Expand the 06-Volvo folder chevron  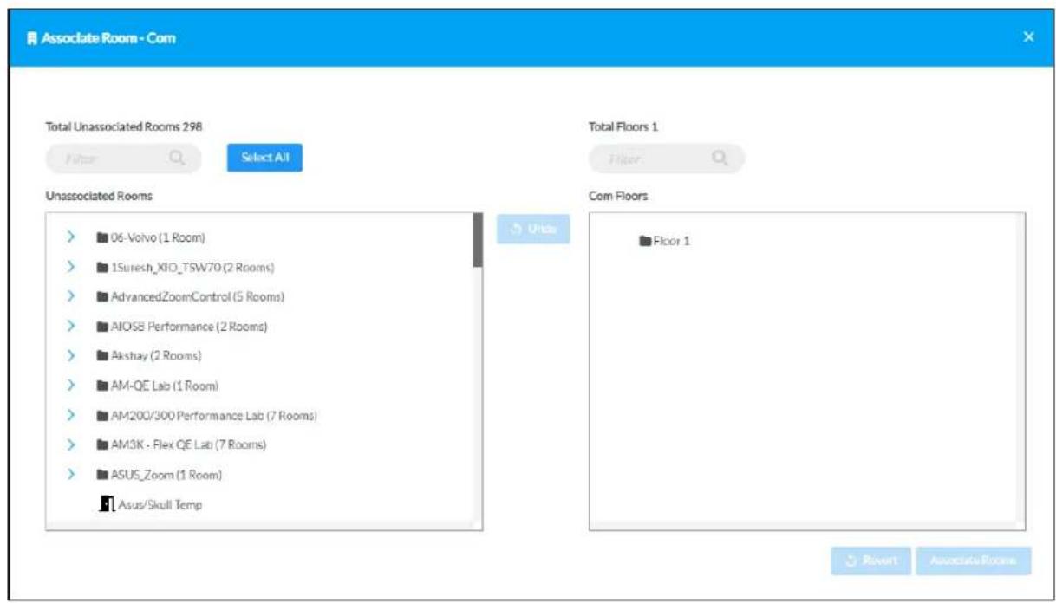[x=70, y=237]
